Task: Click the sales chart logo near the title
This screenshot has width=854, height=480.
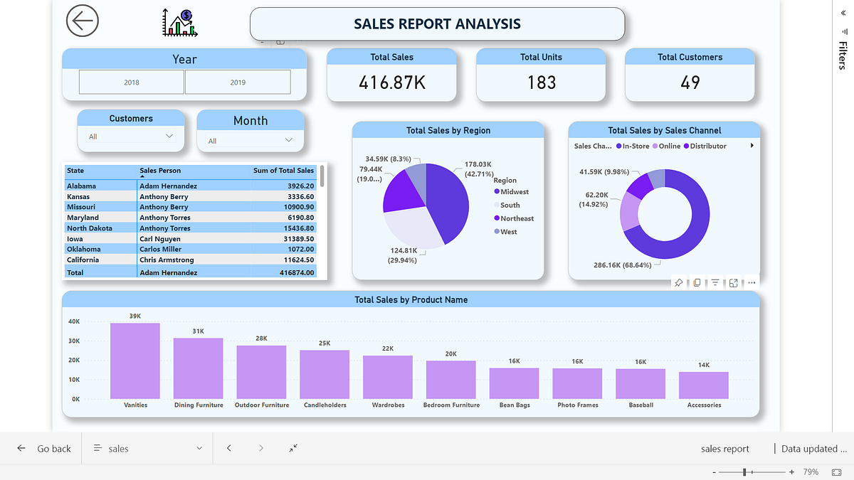Action: point(179,22)
